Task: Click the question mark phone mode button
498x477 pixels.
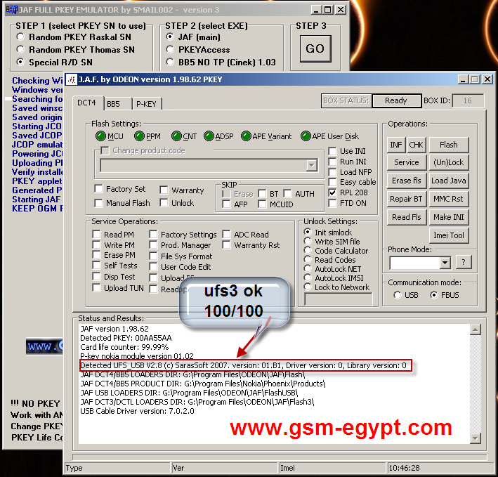Action: tap(464, 262)
